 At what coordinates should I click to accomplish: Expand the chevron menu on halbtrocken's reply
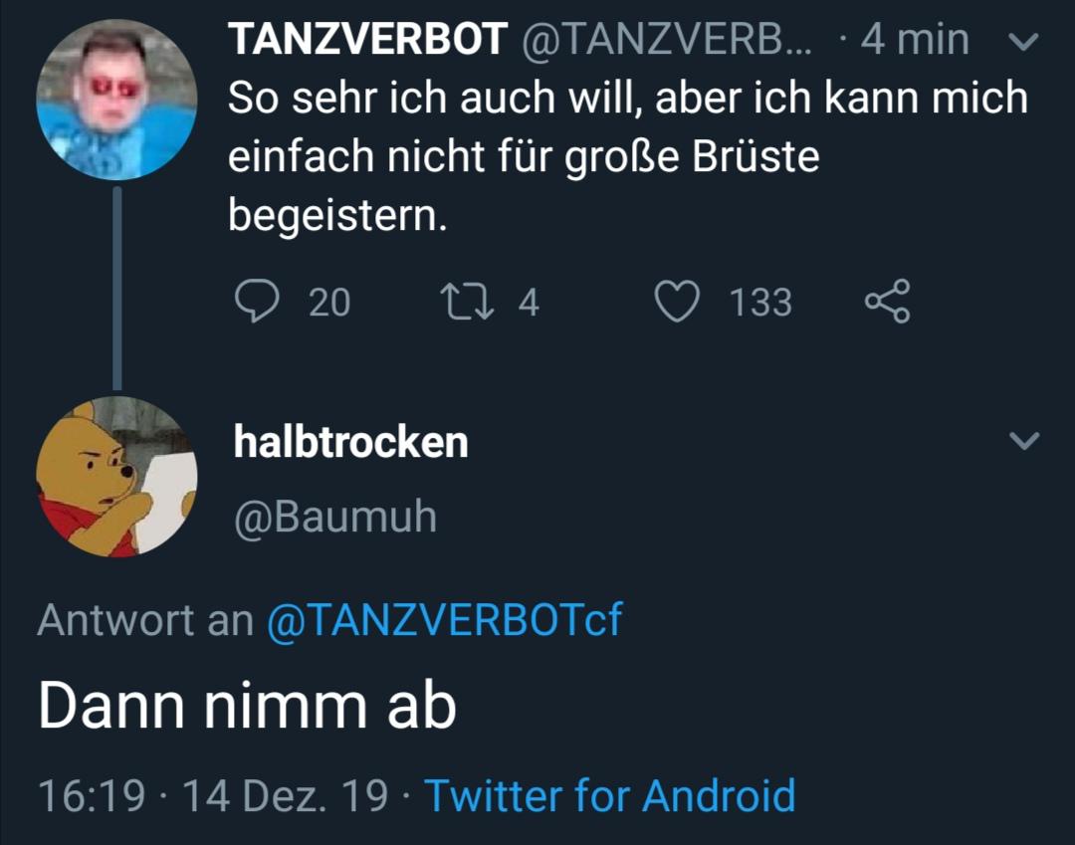[x=1023, y=440]
